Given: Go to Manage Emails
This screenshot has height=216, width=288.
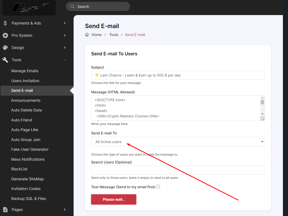Looking at the screenshot, I should pos(25,71).
